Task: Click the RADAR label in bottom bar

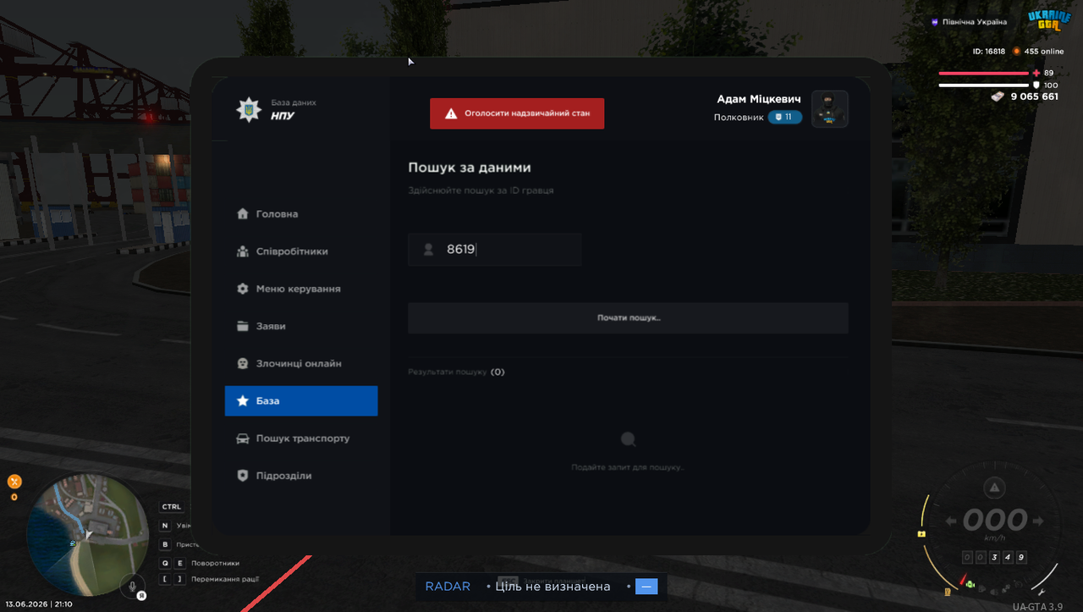Action: click(448, 587)
